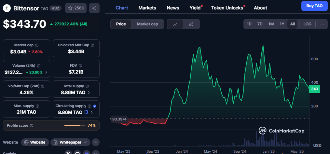Viewport: 330px width, 154px height.
Task: Open Volume (24h) info icon
Action: pos(39,66)
